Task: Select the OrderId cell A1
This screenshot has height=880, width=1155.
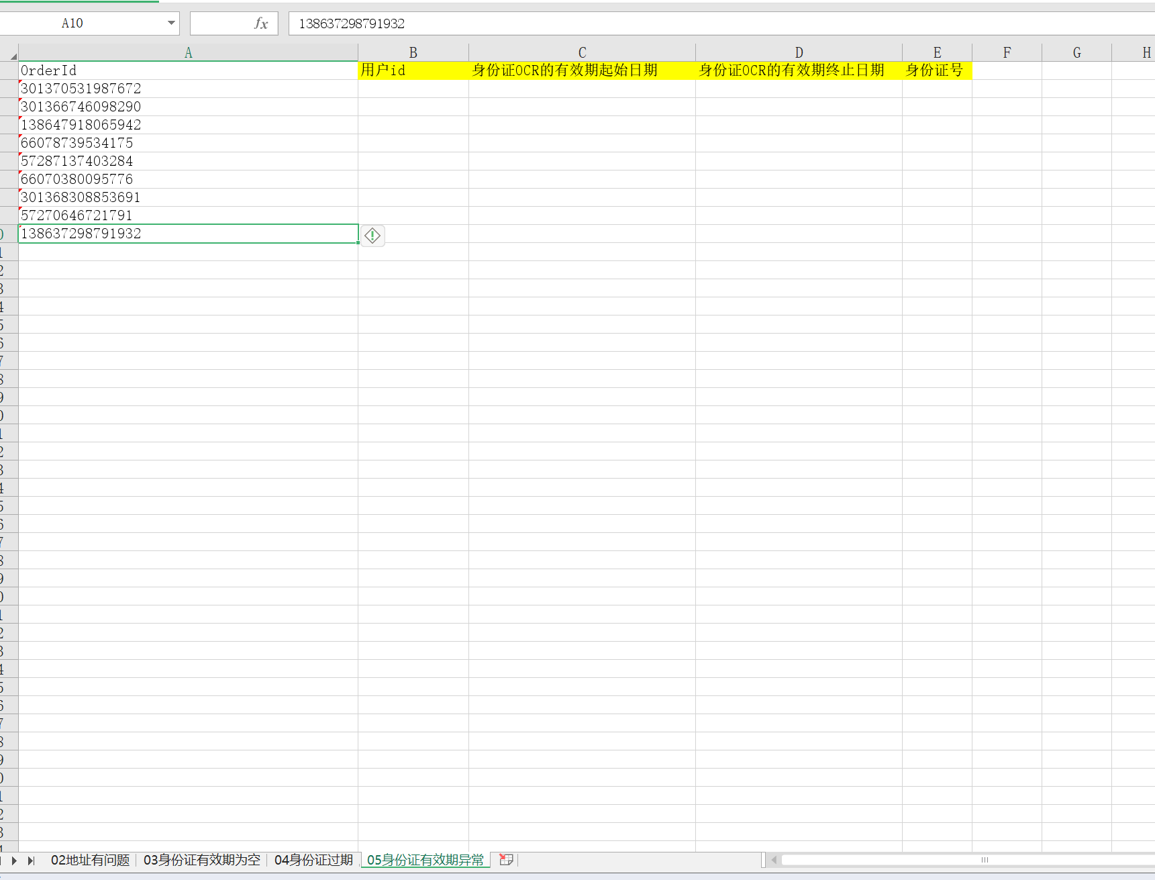Action: 188,70
